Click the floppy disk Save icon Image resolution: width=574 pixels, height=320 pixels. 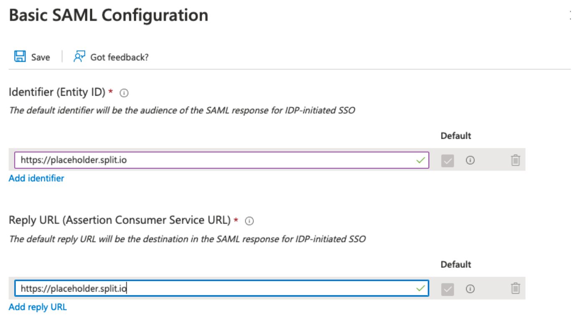20,56
